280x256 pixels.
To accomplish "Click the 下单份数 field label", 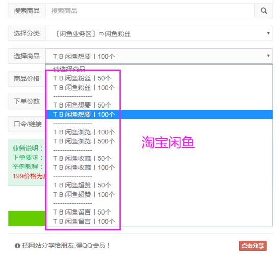I will pos(27,101).
